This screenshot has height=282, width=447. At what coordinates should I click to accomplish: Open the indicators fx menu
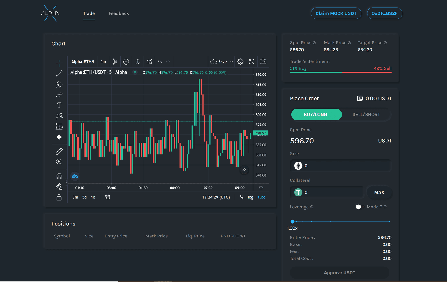click(x=138, y=62)
